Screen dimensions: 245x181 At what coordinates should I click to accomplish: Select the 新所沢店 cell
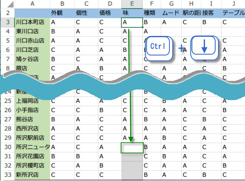click(x=32, y=175)
